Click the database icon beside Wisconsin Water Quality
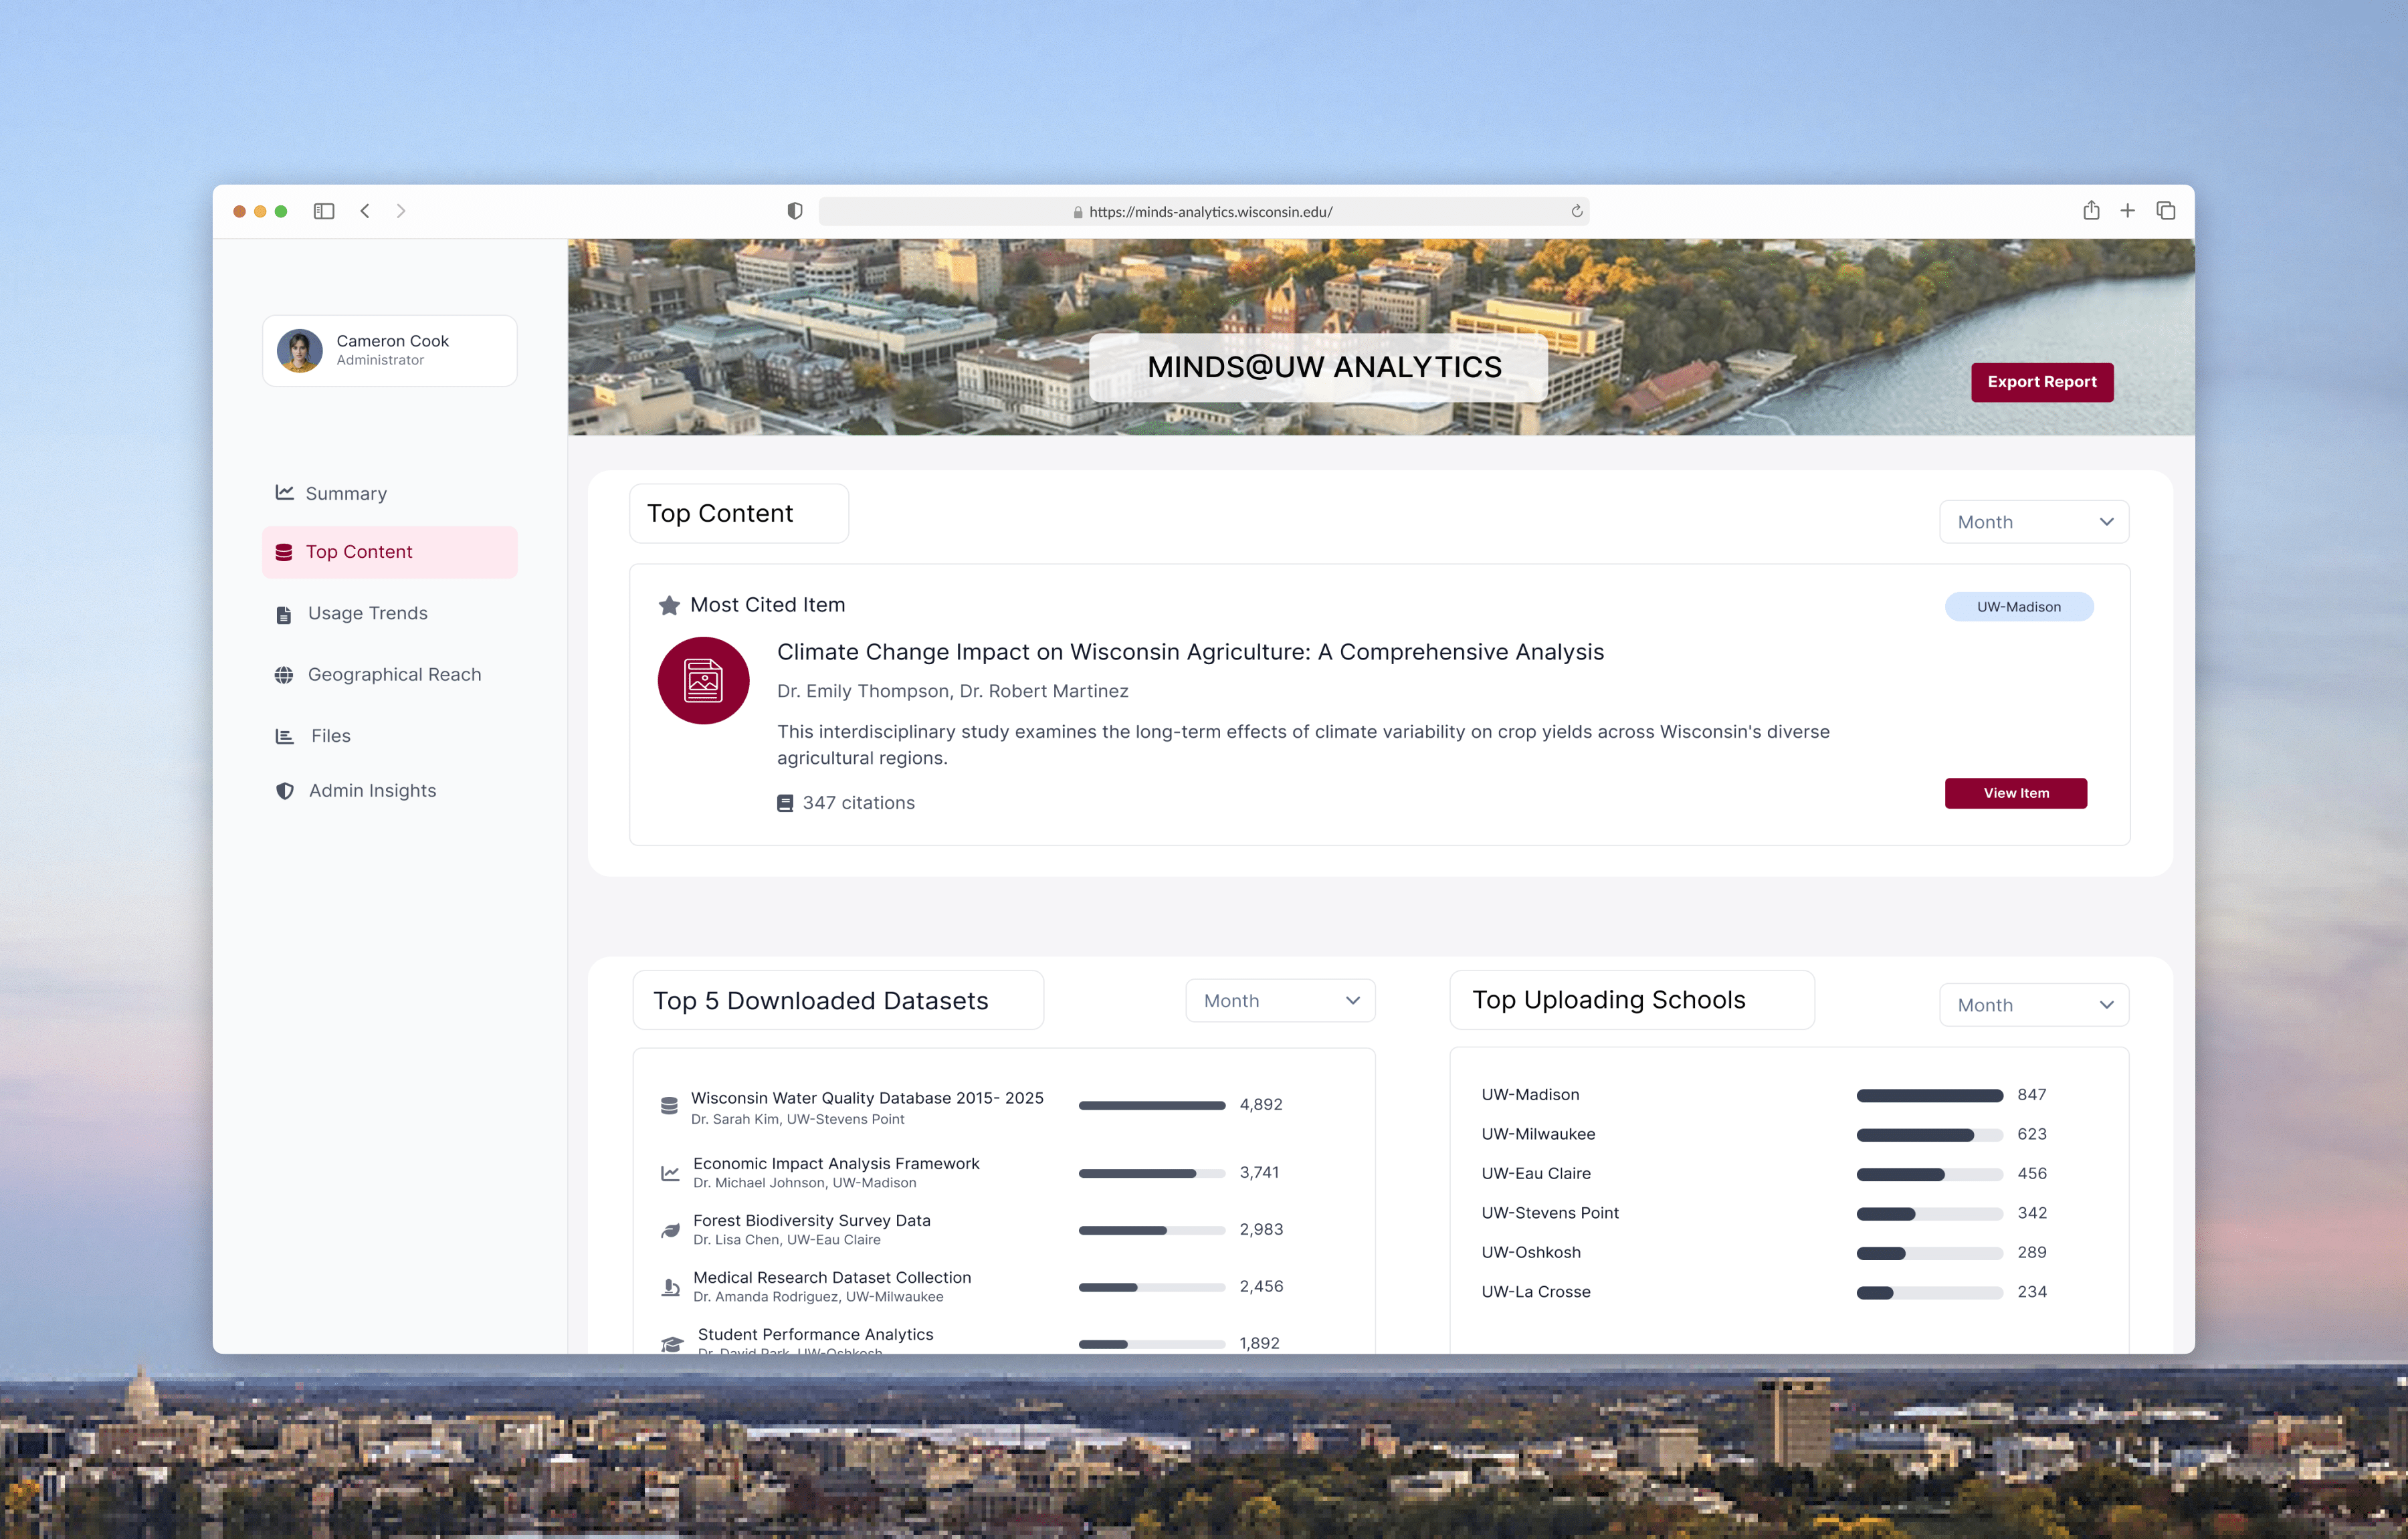Image resolution: width=2408 pixels, height=1539 pixels. coord(669,1106)
